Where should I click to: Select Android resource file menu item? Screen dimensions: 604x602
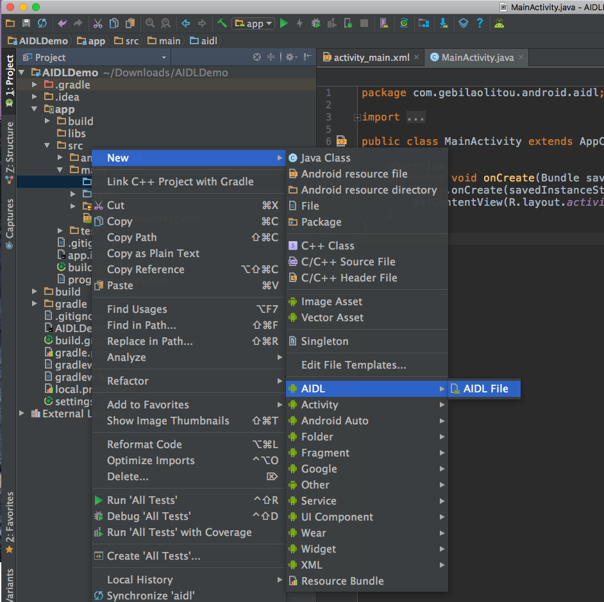point(367,174)
